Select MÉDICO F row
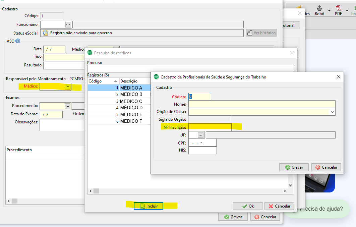Screen dimensions: 356x227 pos(119,121)
